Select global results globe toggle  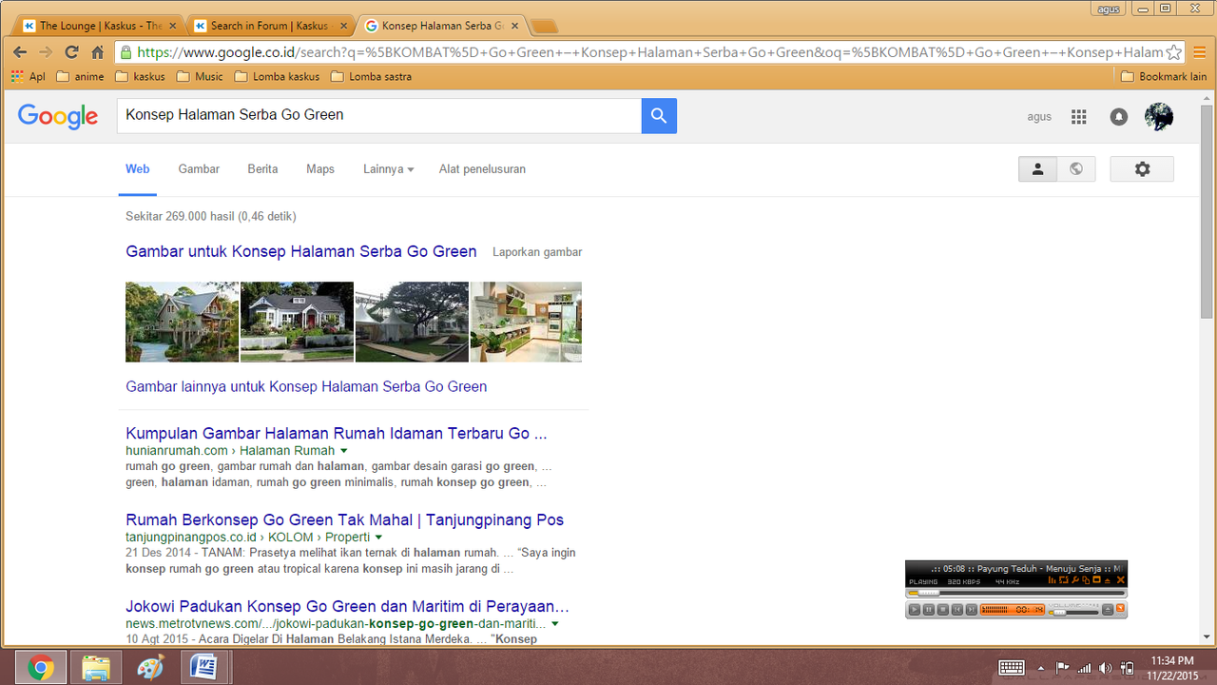[1076, 168]
